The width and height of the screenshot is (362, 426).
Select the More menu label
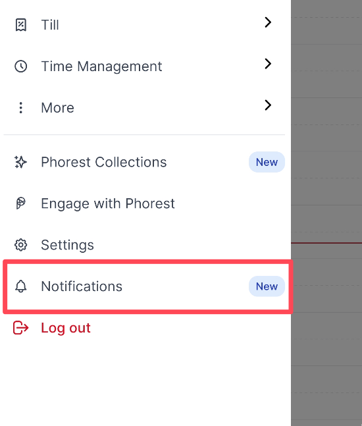click(x=57, y=108)
